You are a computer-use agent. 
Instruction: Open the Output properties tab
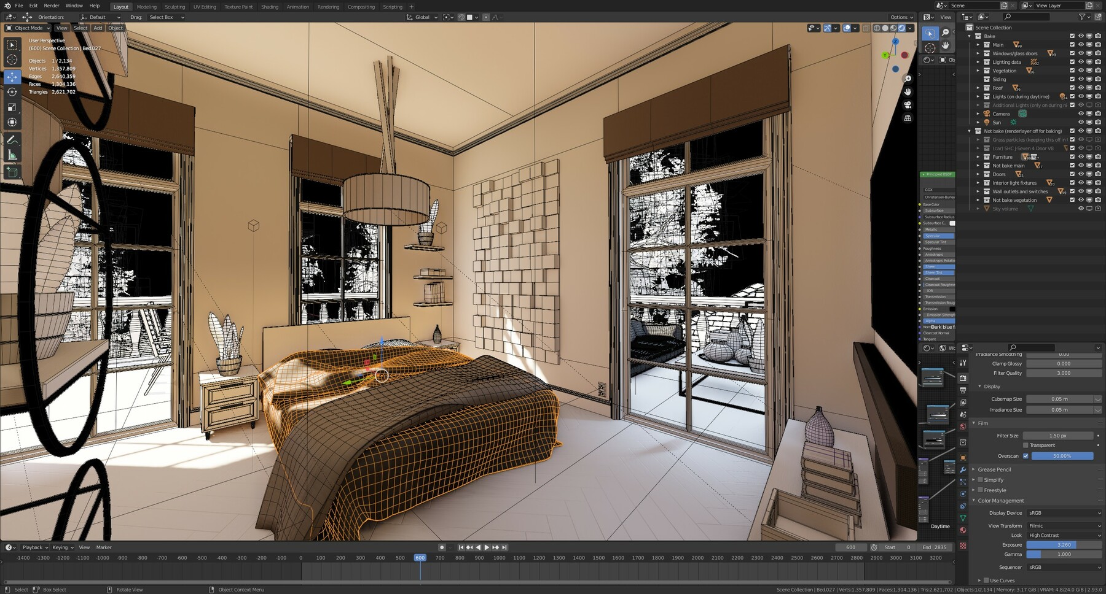point(963,390)
